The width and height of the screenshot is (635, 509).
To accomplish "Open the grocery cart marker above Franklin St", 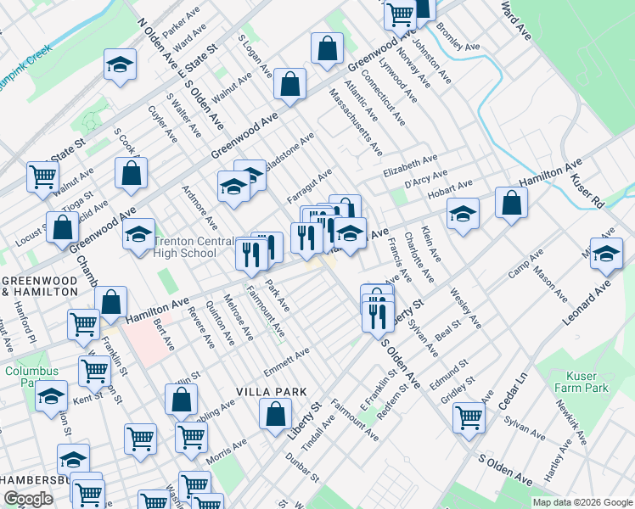I will (84, 326).
